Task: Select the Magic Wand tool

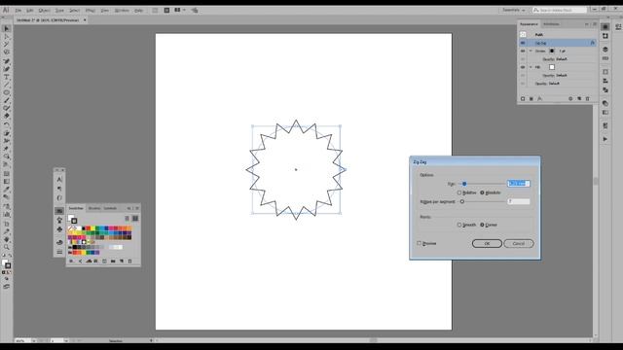Action: click(7, 45)
